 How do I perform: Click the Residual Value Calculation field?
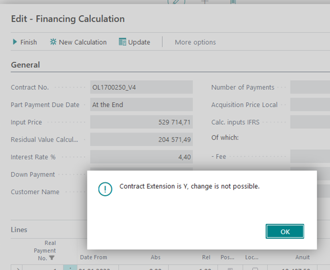coord(141,139)
